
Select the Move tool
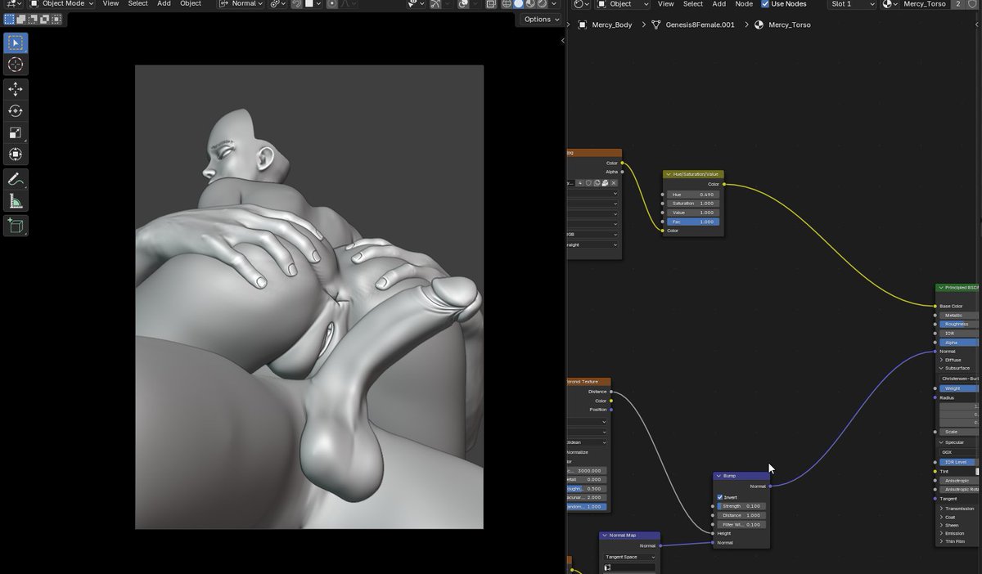coord(15,88)
